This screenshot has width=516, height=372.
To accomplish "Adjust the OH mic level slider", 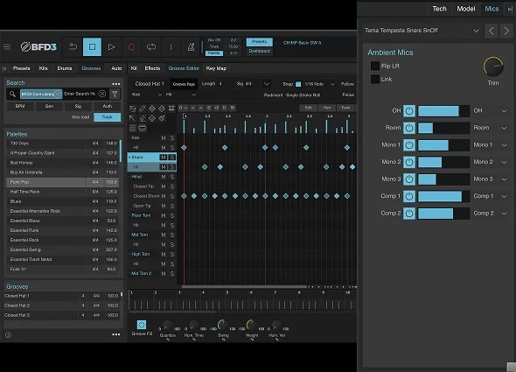I will tap(443, 111).
